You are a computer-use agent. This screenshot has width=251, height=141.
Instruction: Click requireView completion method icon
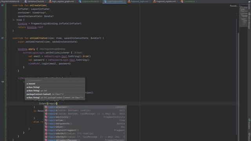46,120
